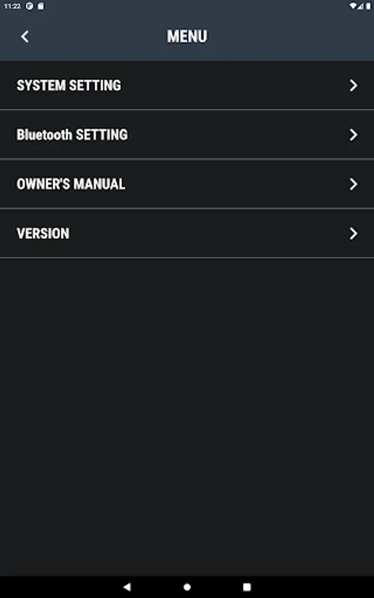The image size is (374, 598).
Task: Tap the empty area below VERSION row
Action: (187, 417)
